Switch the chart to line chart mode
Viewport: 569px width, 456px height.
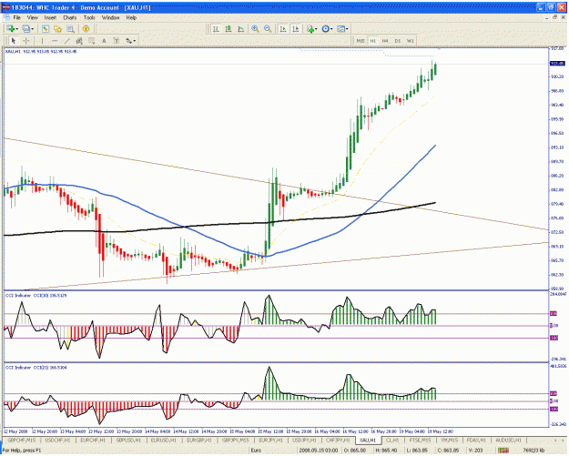[240, 28]
